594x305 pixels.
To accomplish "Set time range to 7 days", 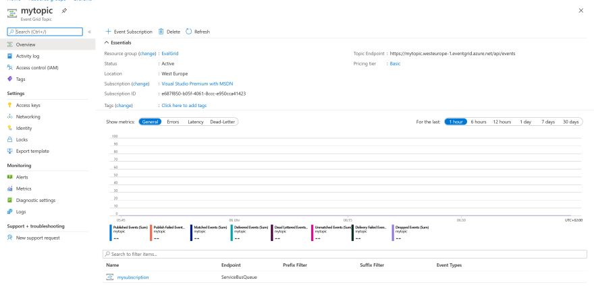I will (548, 122).
